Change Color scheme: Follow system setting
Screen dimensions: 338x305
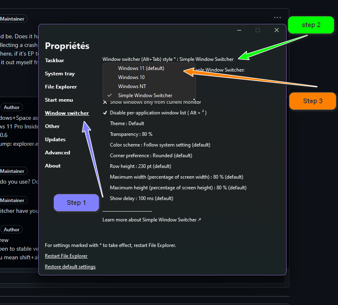tap(160, 145)
